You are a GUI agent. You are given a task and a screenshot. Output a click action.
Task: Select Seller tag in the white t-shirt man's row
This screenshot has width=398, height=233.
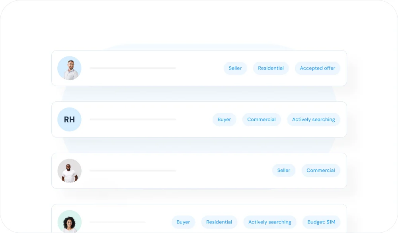283,171
